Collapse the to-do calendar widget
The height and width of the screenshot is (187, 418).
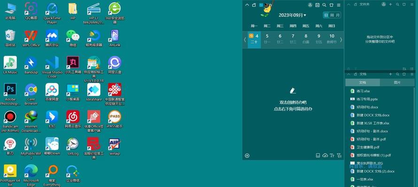click(247, 5)
